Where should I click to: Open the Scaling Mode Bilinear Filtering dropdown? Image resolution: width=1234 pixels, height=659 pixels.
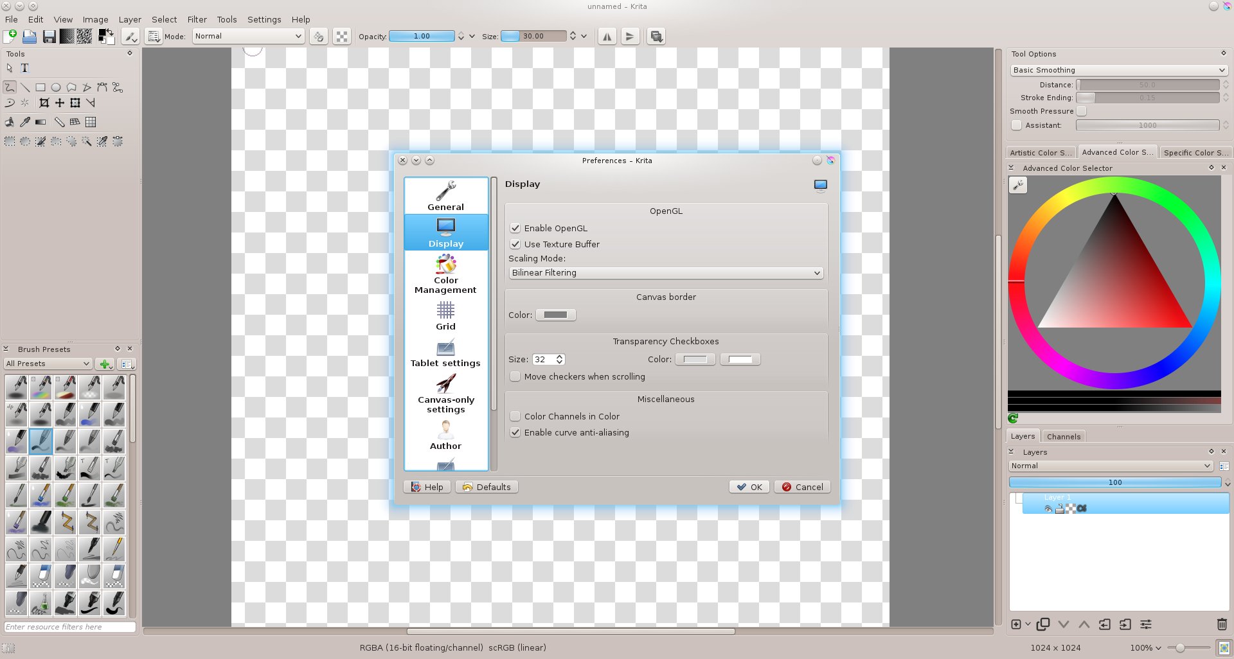pyautogui.click(x=666, y=273)
